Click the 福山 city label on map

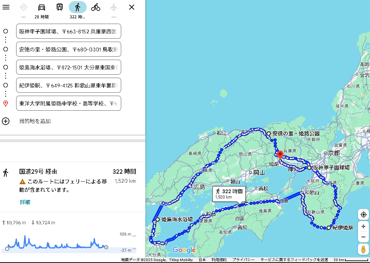[235, 182]
